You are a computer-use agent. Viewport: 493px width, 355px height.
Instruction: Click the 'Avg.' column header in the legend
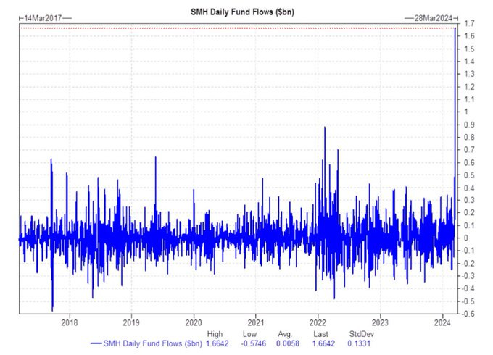coord(285,334)
